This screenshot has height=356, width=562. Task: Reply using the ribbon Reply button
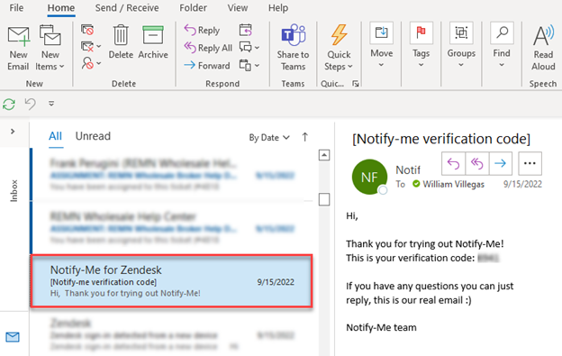pyautogui.click(x=202, y=30)
